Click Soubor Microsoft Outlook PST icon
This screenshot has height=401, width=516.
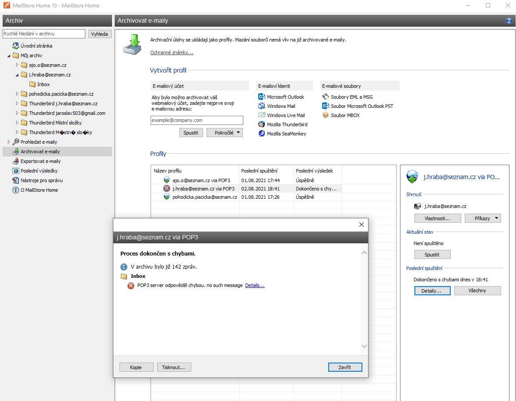326,106
